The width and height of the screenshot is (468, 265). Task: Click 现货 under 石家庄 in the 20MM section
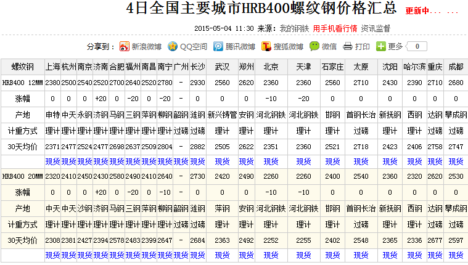(332, 256)
